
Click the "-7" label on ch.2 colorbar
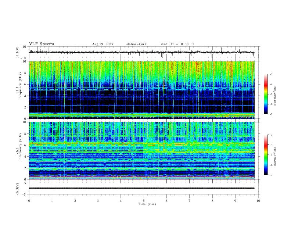tap(271, 175)
